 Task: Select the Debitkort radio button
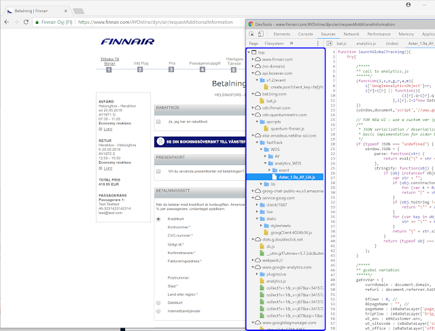pyautogui.click(x=158, y=302)
